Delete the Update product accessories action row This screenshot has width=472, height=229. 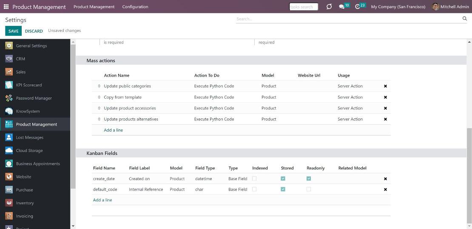click(385, 108)
